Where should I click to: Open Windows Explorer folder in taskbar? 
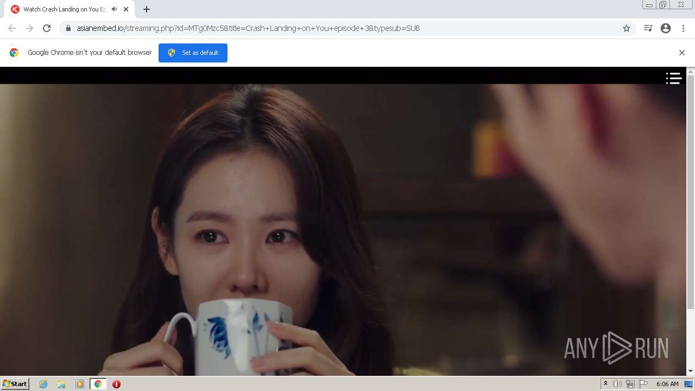pos(61,384)
